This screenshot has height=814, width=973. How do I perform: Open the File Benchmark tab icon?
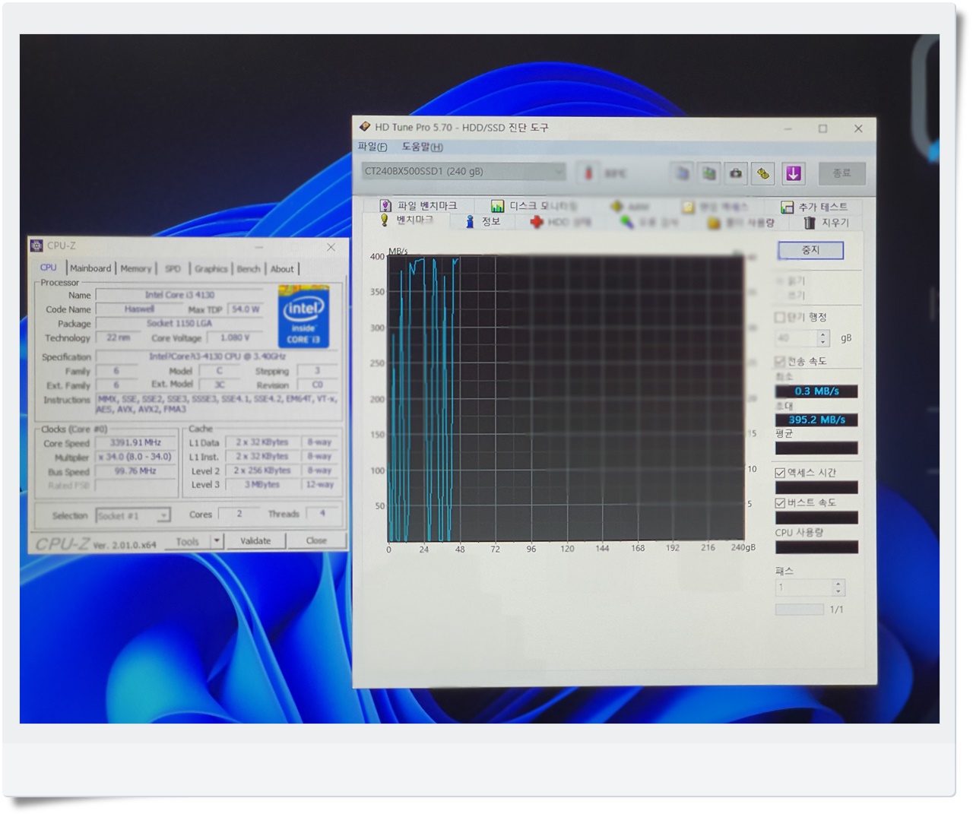[385, 206]
